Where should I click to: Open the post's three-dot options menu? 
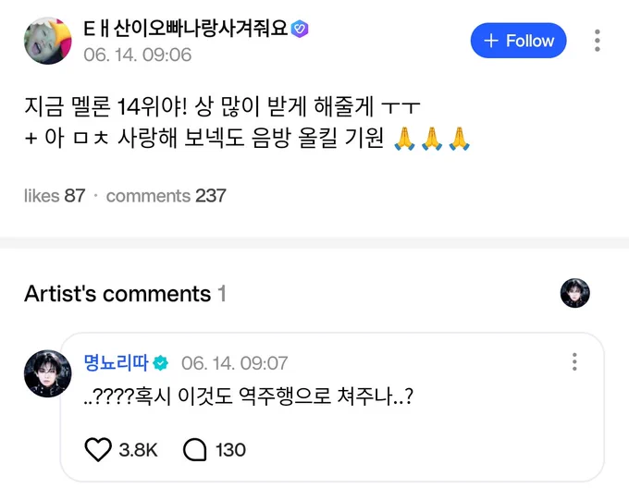pos(598,41)
